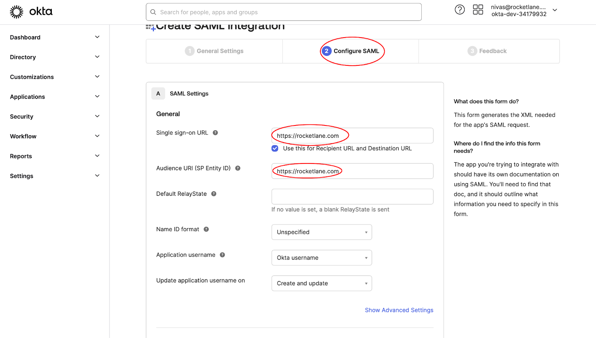Go to the Feedback step tab
Viewport: 596px width, 338px height.
(489, 51)
